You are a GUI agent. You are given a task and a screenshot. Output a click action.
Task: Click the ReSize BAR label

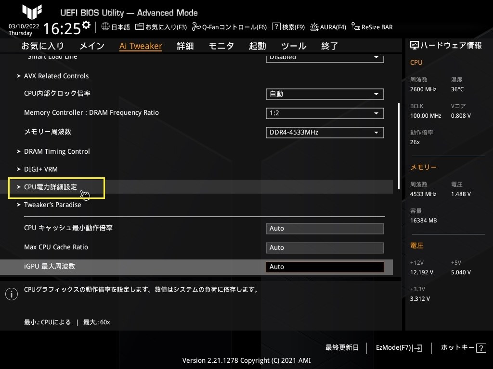(x=377, y=27)
